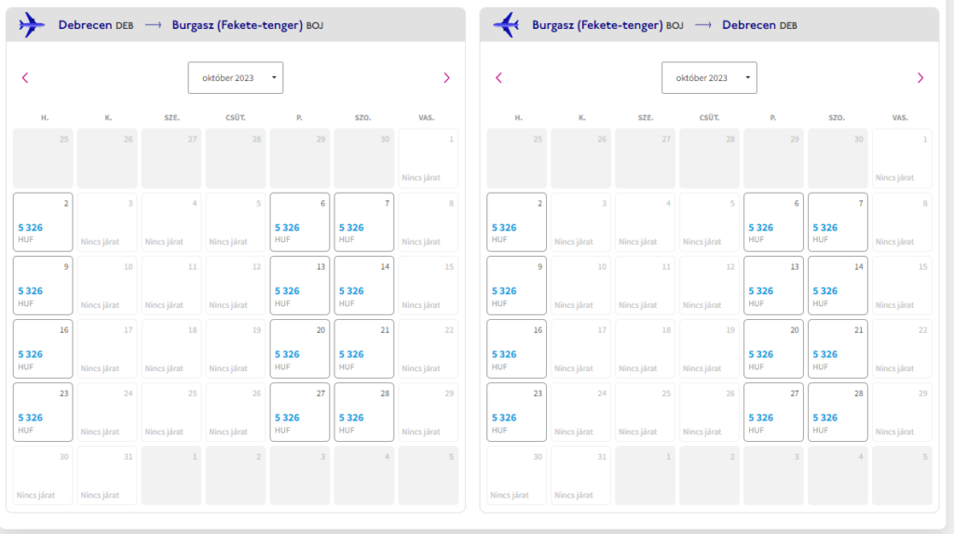The height and width of the screenshot is (534, 954).
Task: Open return október 2023 month dropdown
Action: (x=709, y=78)
